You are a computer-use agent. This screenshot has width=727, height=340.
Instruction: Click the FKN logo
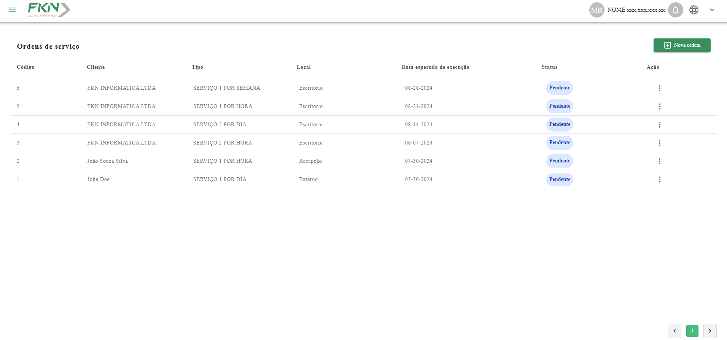pyautogui.click(x=49, y=10)
